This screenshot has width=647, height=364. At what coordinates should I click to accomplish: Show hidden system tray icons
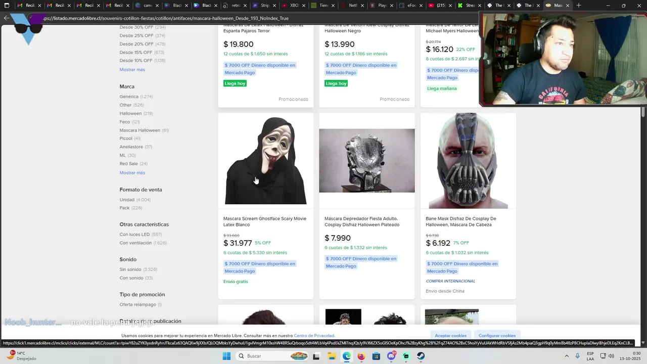pos(566,356)
